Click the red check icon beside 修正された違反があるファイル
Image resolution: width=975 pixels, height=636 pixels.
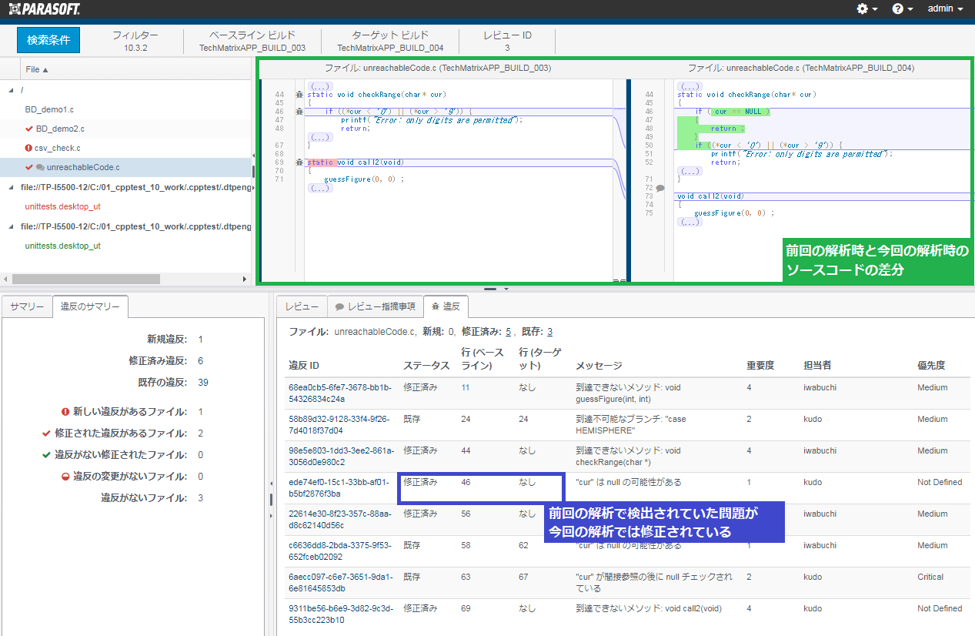coord(47,433)
